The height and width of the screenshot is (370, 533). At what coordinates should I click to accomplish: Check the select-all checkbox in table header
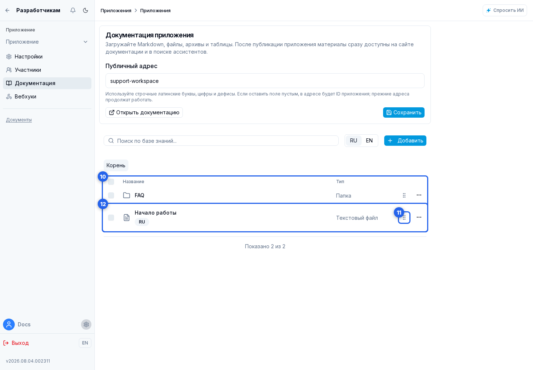(x=111, y=182)
